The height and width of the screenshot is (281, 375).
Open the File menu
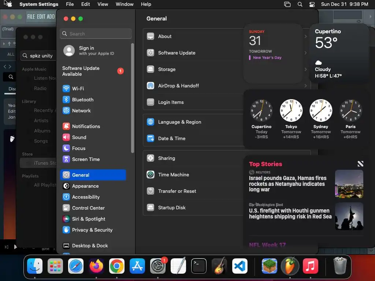pyautogui.click(x=70, y=4)
